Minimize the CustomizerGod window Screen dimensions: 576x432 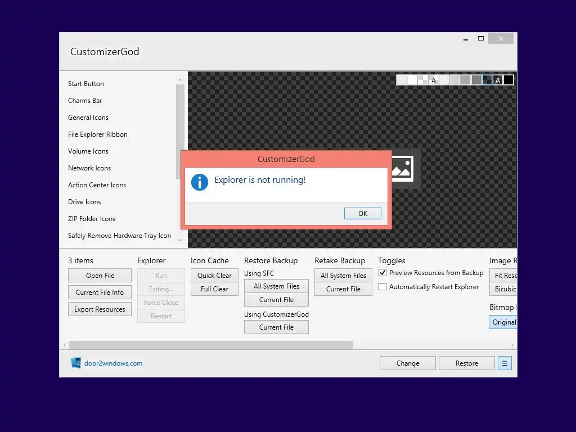466,39
